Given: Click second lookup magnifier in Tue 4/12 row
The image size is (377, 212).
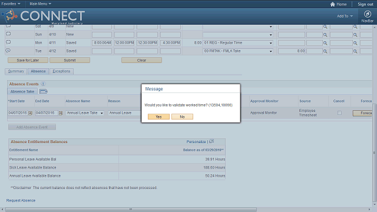Looking at the screenshot, I should point(355,51).
